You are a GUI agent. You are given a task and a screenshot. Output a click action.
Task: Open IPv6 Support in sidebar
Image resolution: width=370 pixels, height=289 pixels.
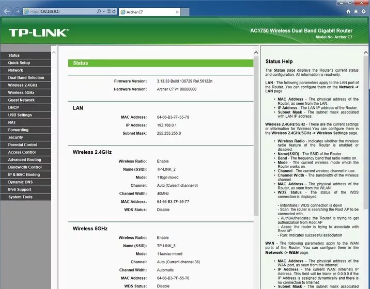point(25,190)
